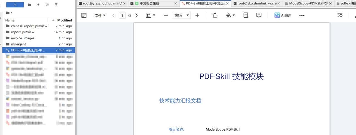Viewport: 356px width, 135px height.
Task: Close the PDF-Skill技能汇报-中文版 tab
Action: coord(228,4)
